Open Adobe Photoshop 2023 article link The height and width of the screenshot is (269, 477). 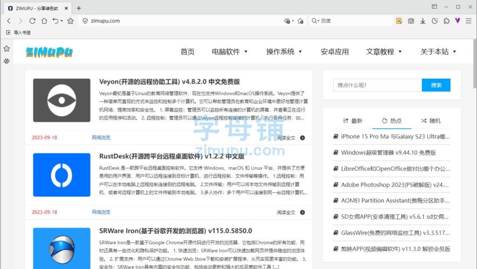click(x=395, y=184)
